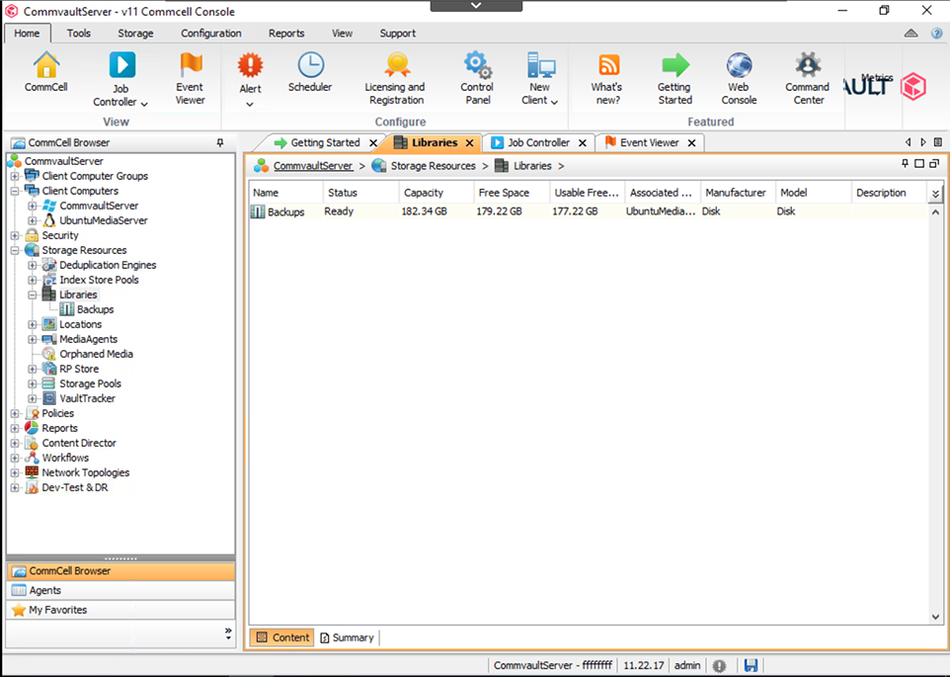Sort by the Capacity column header
The width and height of the screenshot is (950, 677).
click(436, 193)
